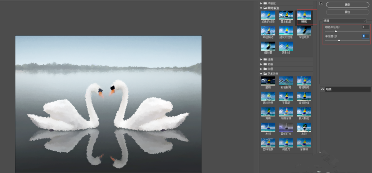The width and height of the screenshot is (372, 173).
Task: Pick the 调色刀 filter thumbnail
Action: (286, 143)
